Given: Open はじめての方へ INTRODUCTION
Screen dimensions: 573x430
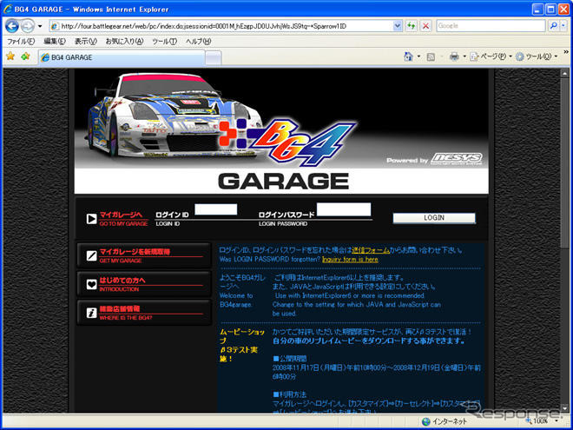Looking at the screenshot, I should click(144, 284).
